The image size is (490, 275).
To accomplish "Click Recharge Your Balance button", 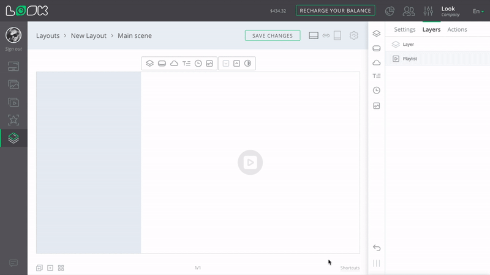I will click(335, 10).
